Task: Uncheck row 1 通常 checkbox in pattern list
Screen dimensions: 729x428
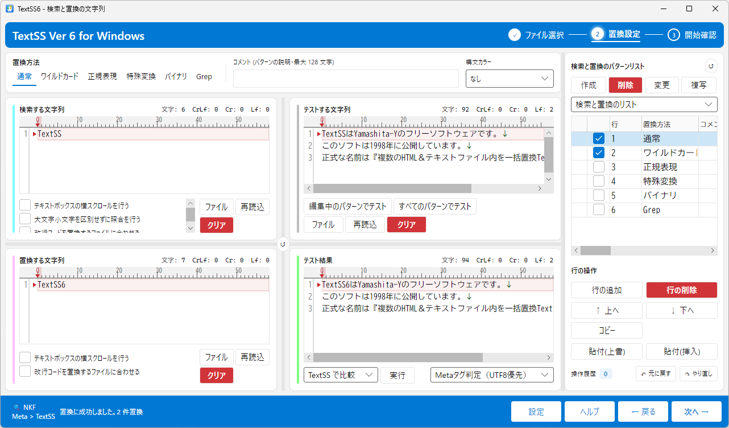Action: [x=598, y=138]
